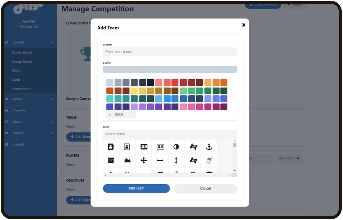Select the sign language icon beside the anchor

(x=193, y=147)
